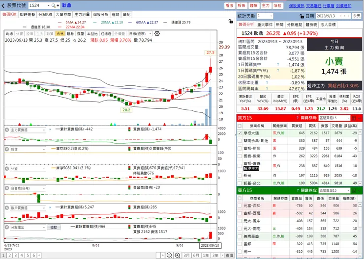This screenshot has height=259, width=364.
Task: Zoom in the K-line chart
Action: click(x=178, y=255)
